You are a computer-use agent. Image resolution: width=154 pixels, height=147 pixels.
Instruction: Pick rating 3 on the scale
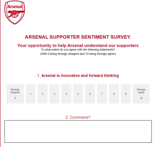54,94
